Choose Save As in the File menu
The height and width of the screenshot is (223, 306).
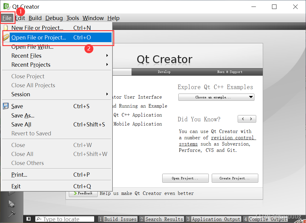[x=57, y=115]
